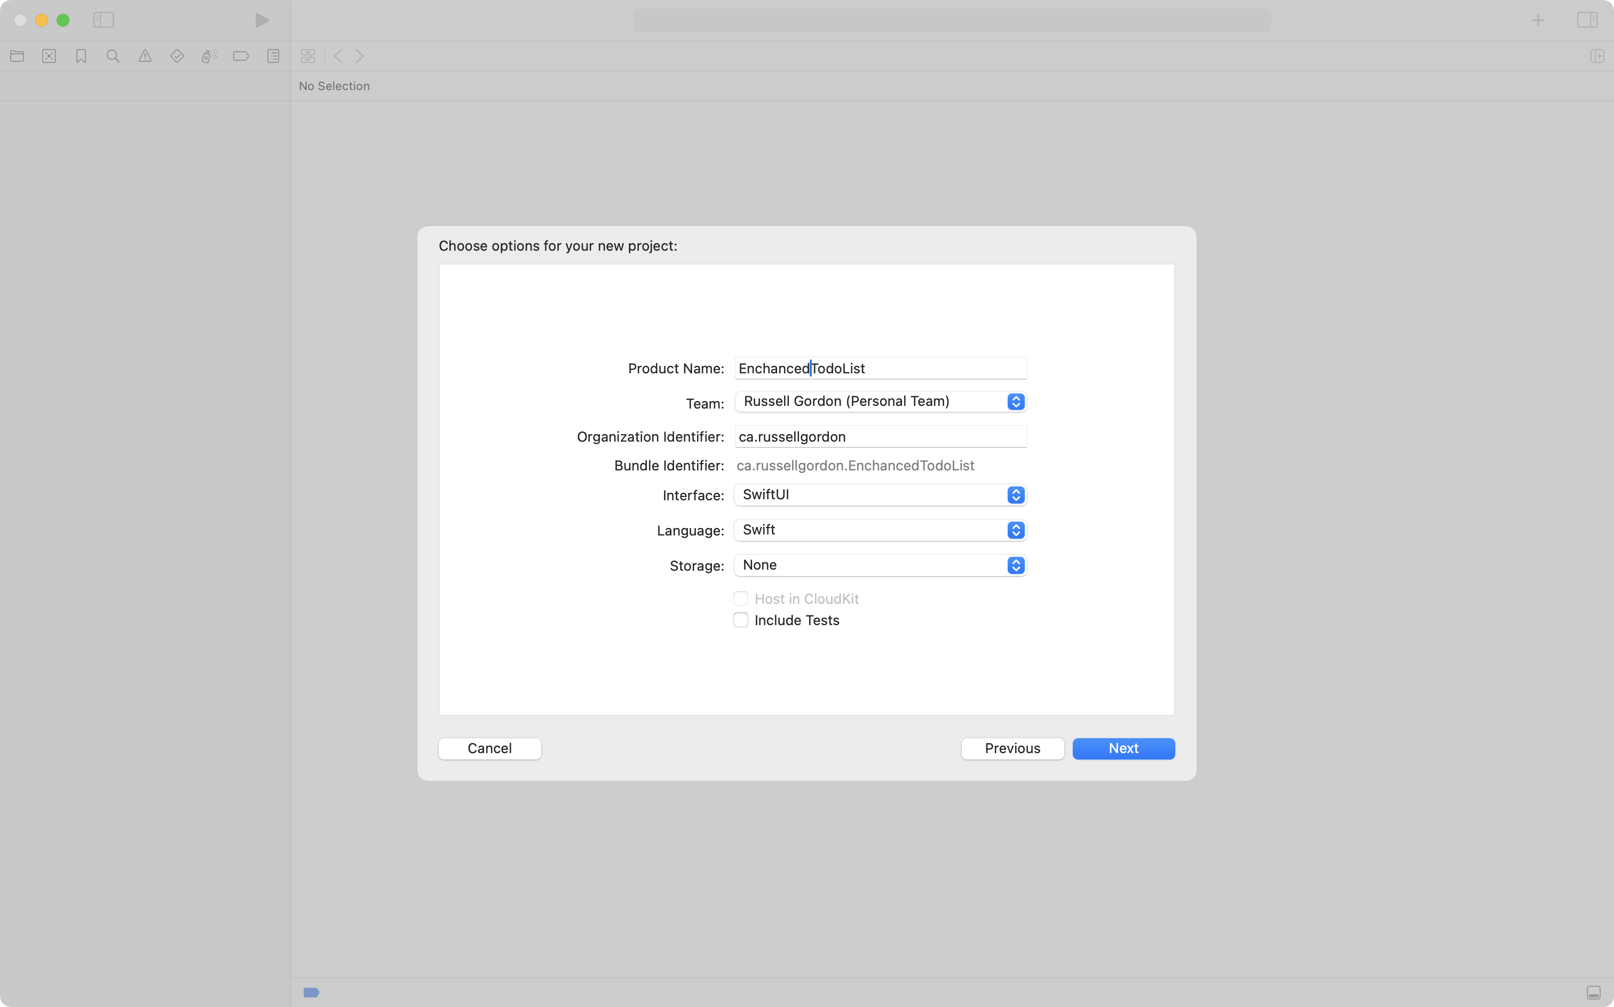Open the Find navigator magnifier icon
The image size is (1614, 1007).
[113, 56]
